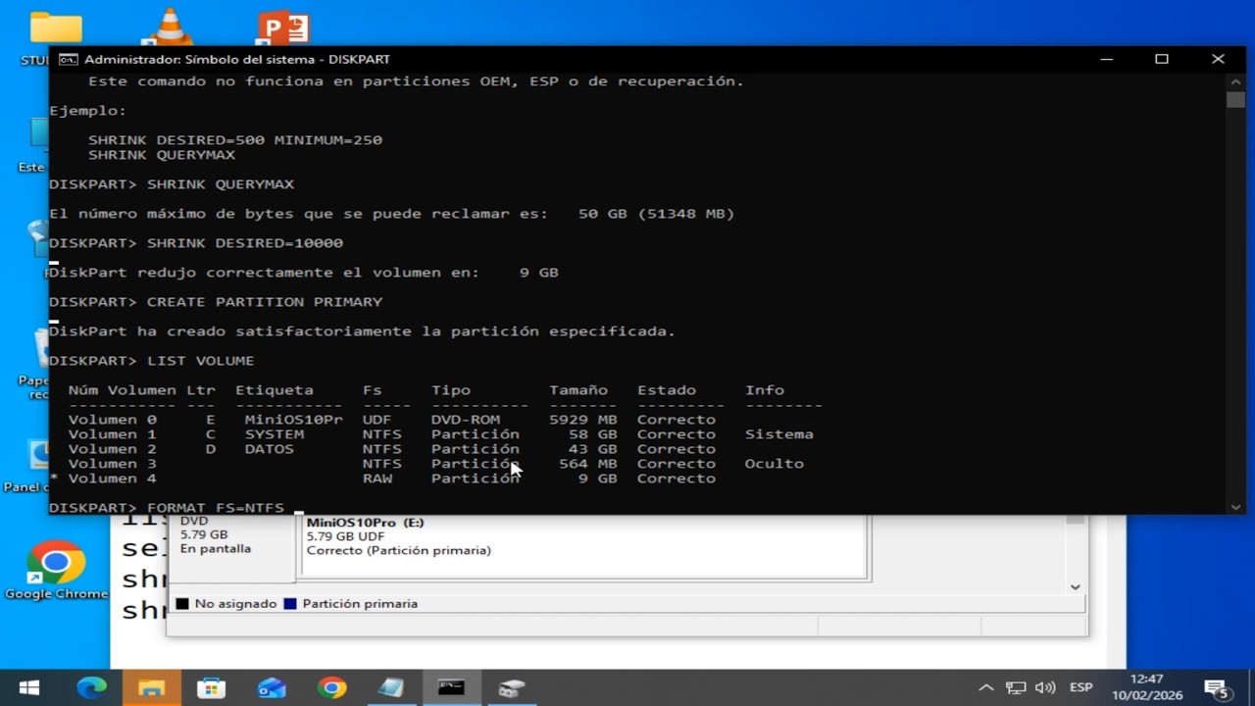Viewport: 1255px width, 706px height.
Task: Click the console vertical scrollbar thumb
Action: (1235, 99)
